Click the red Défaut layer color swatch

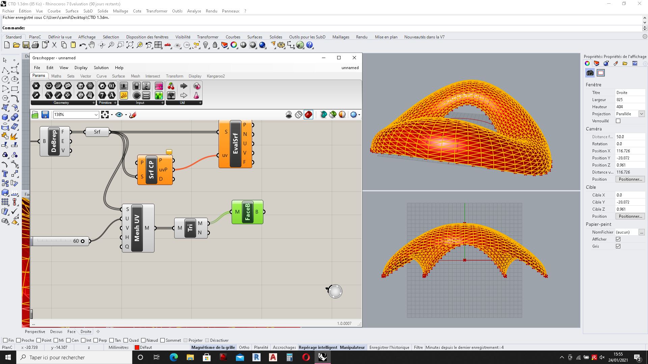[137, 347]
